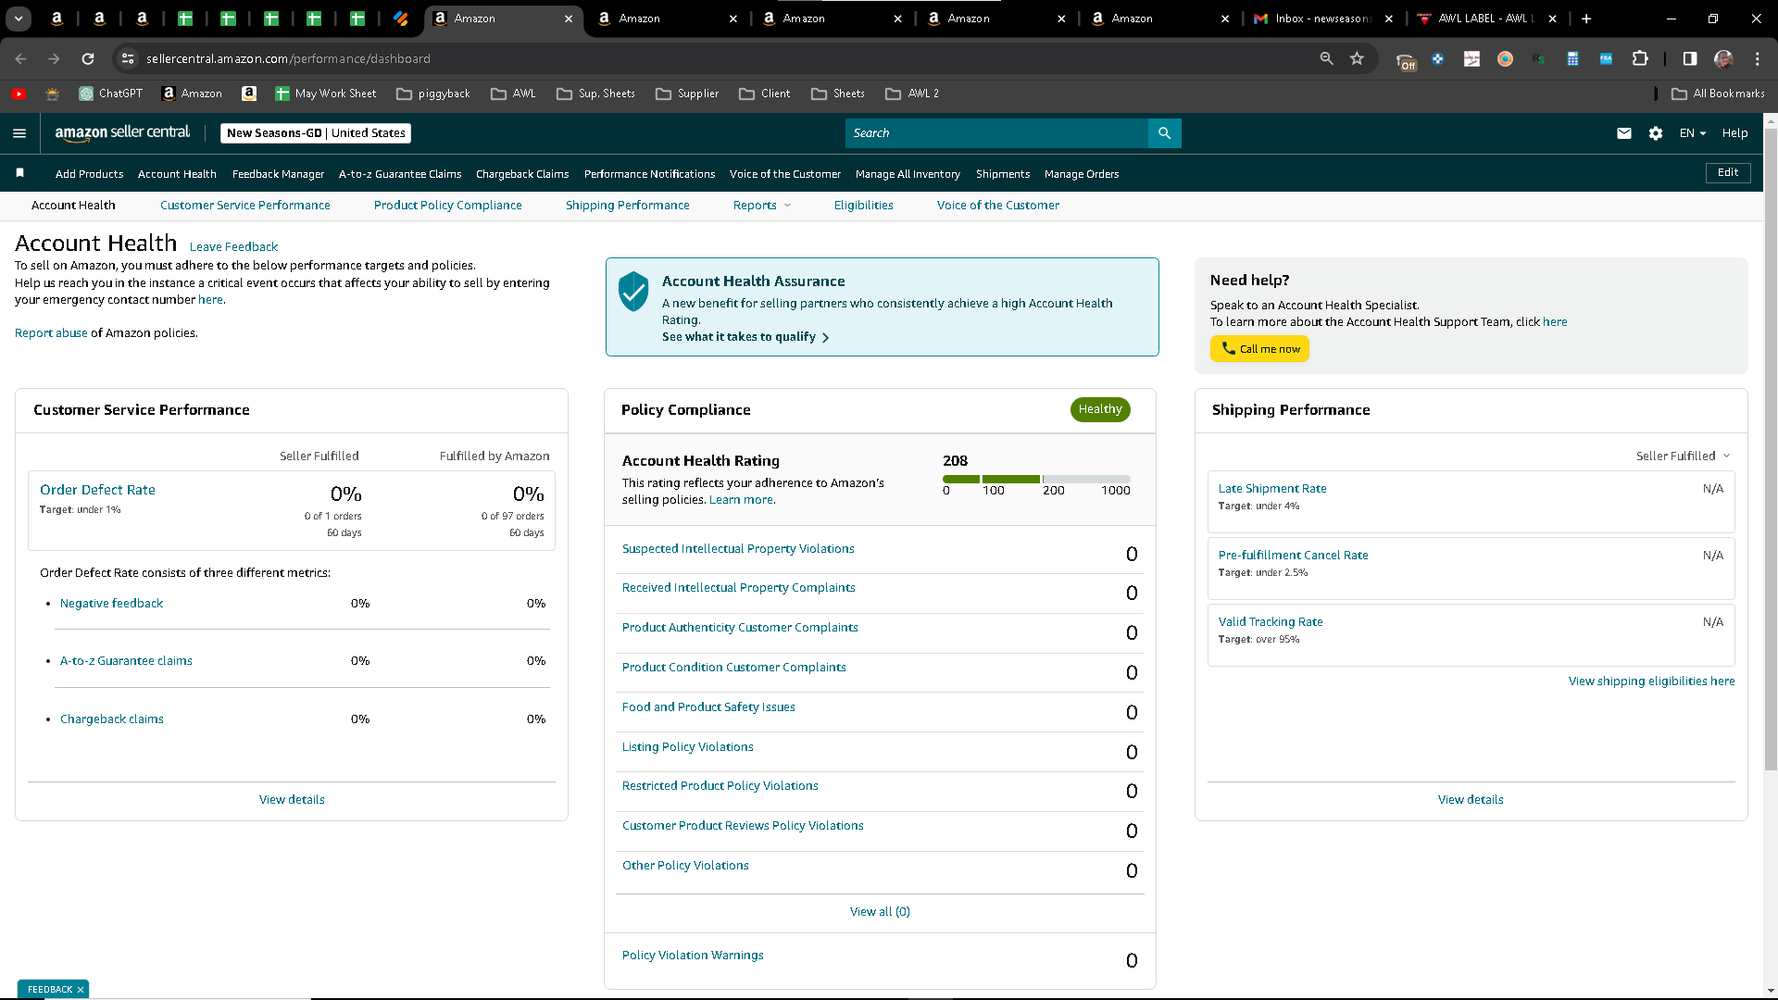Open the ChatGPT bookmark

tap(110, 94)
